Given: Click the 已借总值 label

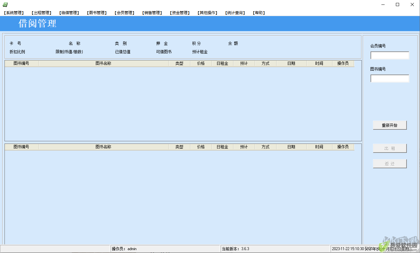Looking at the screenshot, I should click(x=123, y=52).
